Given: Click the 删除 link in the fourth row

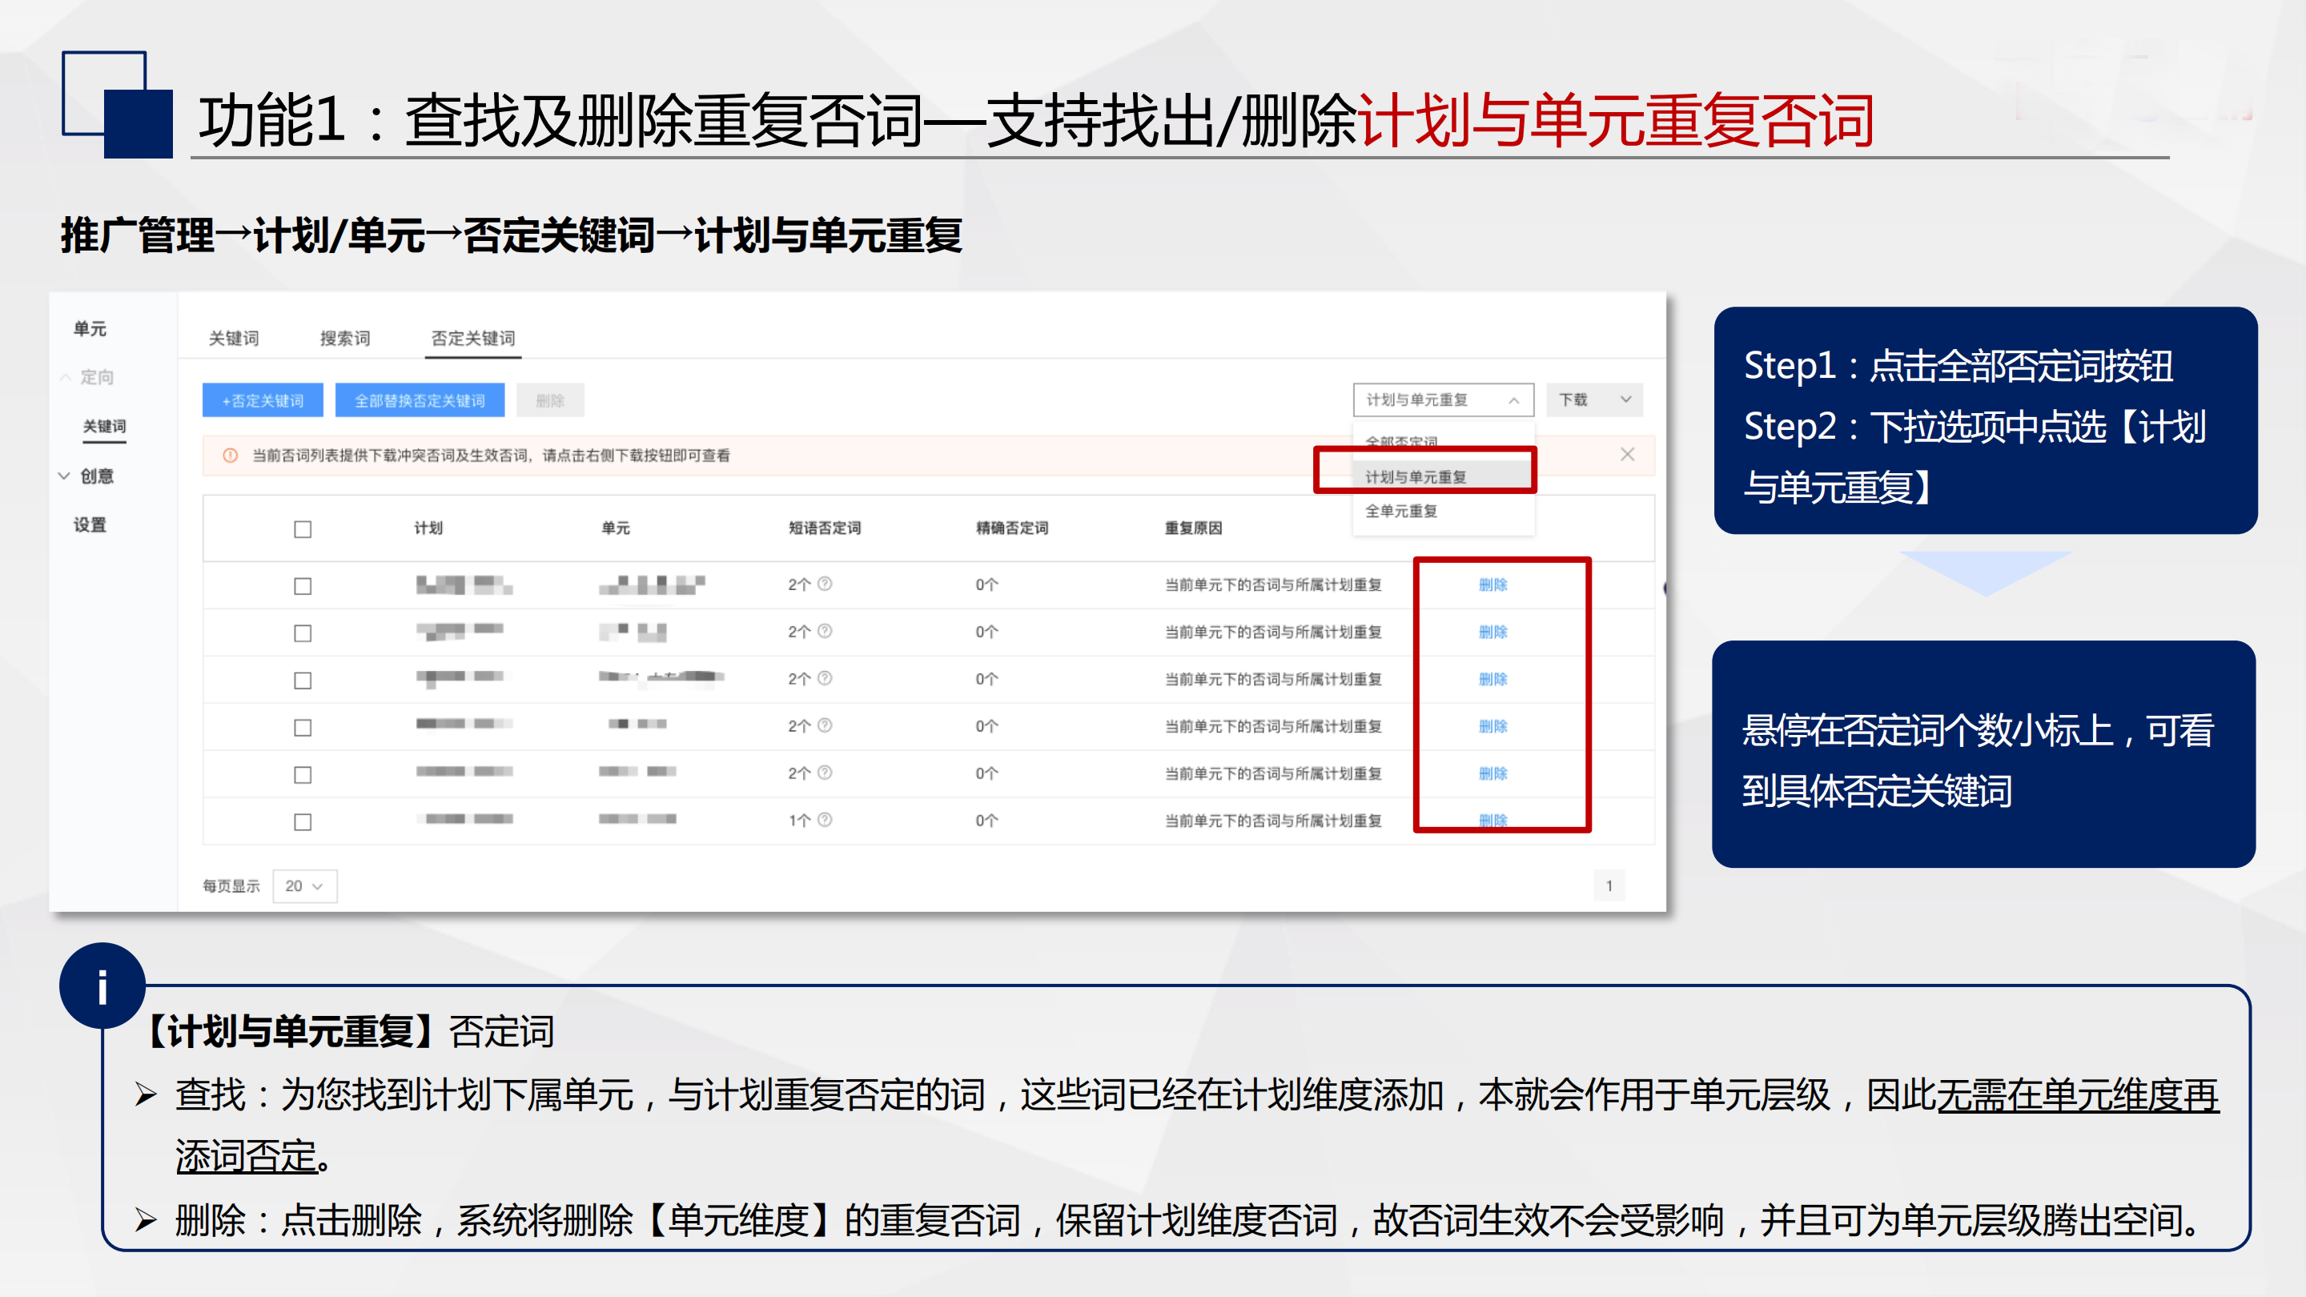Looking at the screenshot, I should point(1493,726).
